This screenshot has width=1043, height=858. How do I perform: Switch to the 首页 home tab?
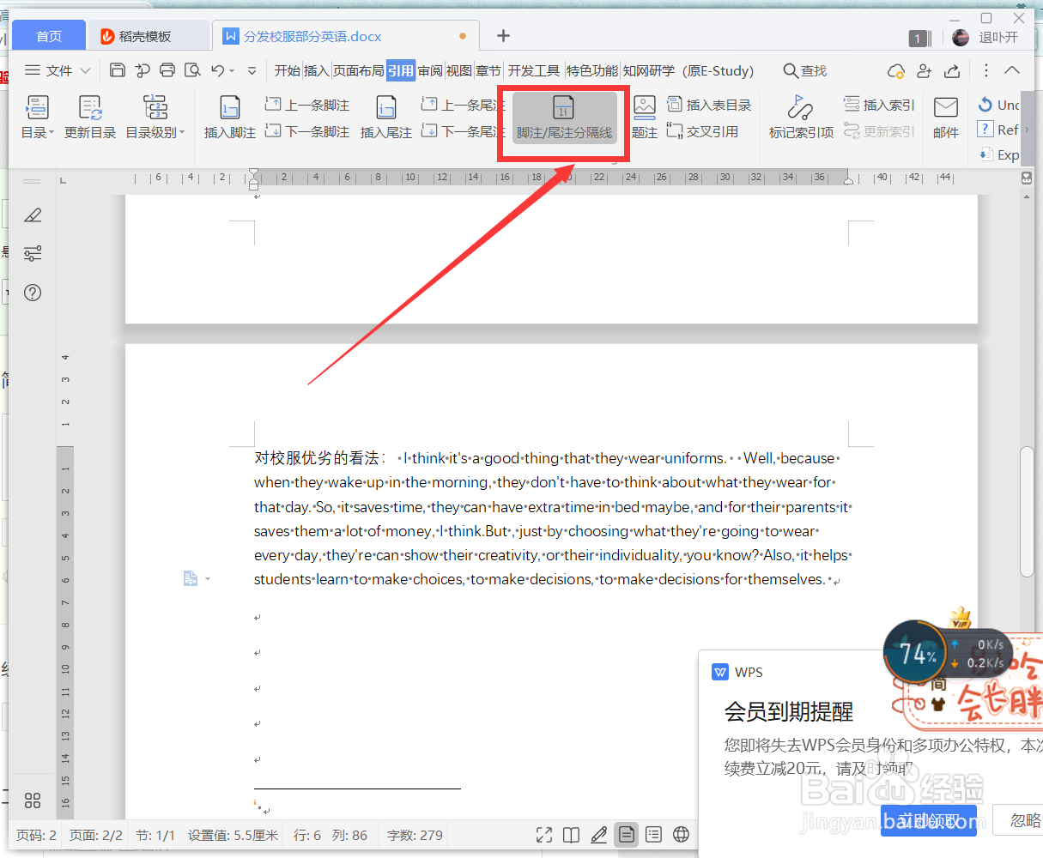49,36
